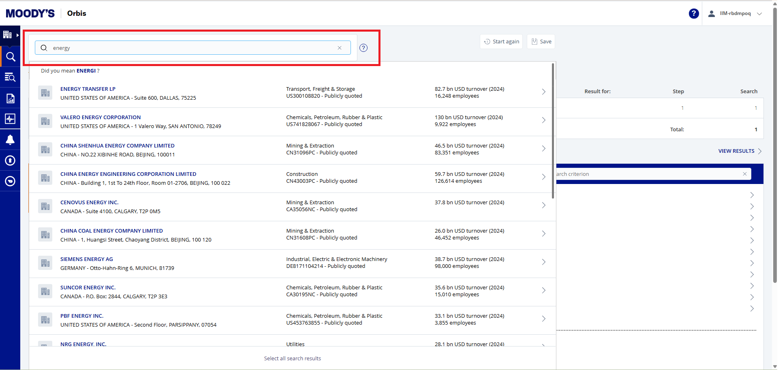Open the IIM-rbdmpoq user account dropdown
This screenshot has height=370, width=778.
(735, 13)
